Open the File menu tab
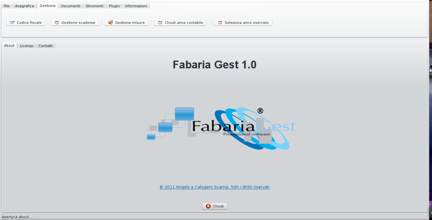 click(7, 6)
